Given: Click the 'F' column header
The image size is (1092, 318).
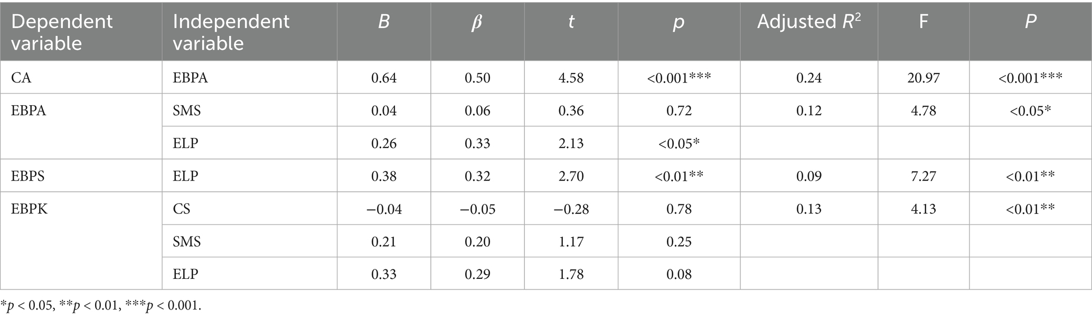Looking at the screenshot, I should coord(923,22).
